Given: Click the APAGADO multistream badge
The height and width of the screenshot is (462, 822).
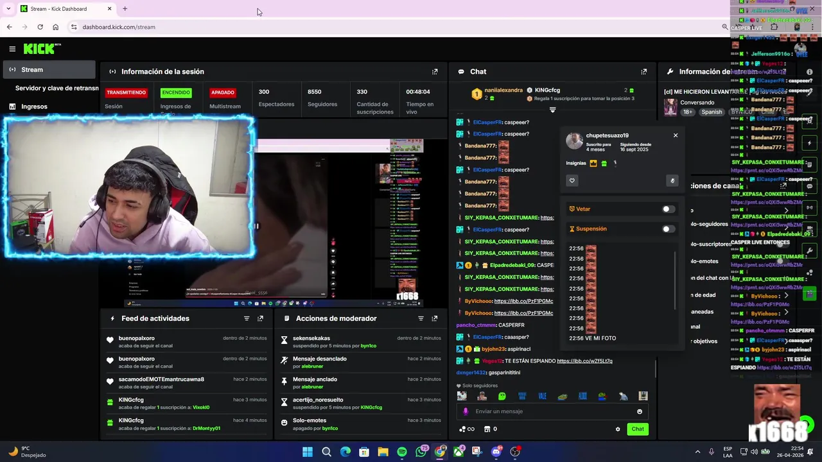Looking at the screenshot, I should pos(222,92).
